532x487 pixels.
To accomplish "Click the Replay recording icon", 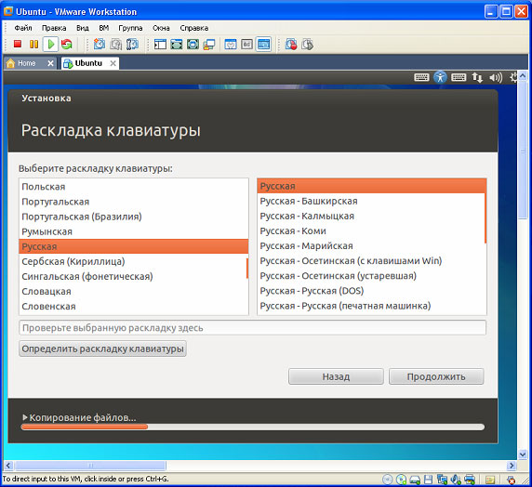I will pyautogui.click(x=307, y=44).
